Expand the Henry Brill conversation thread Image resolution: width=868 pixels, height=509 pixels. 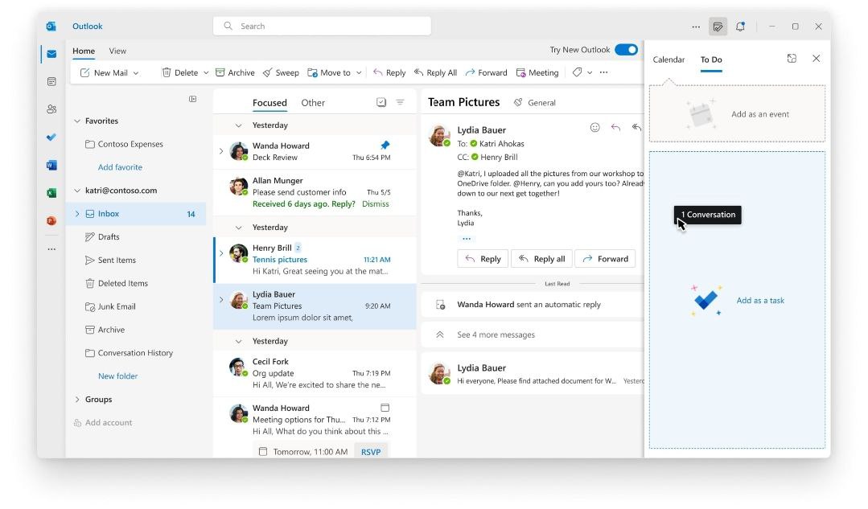[221, 253]
